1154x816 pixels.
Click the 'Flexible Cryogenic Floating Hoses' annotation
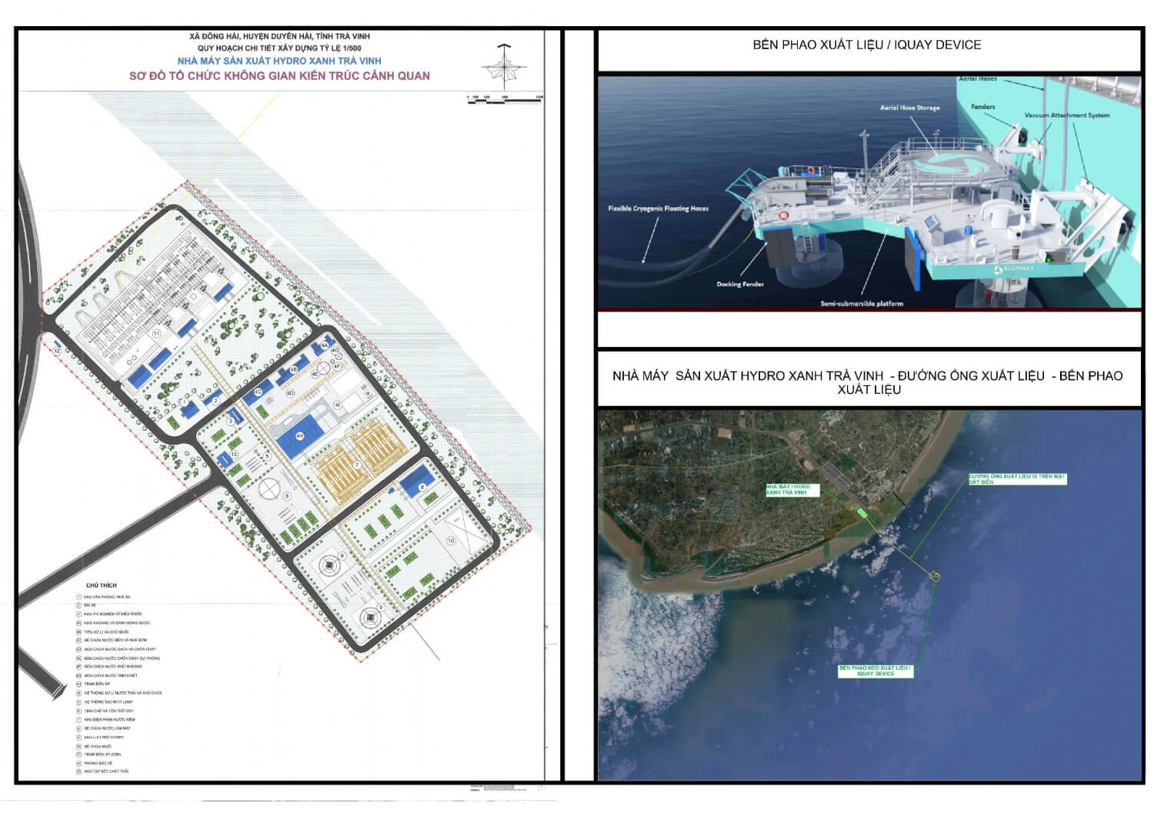(x=659, y=208)
